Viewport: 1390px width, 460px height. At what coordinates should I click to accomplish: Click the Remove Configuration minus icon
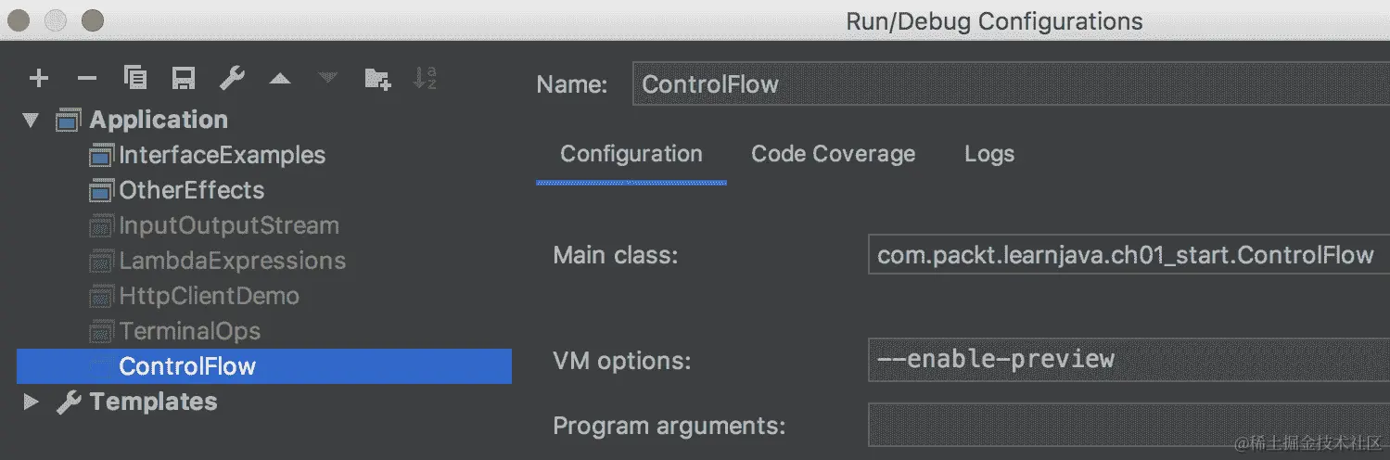pos(87,79)
